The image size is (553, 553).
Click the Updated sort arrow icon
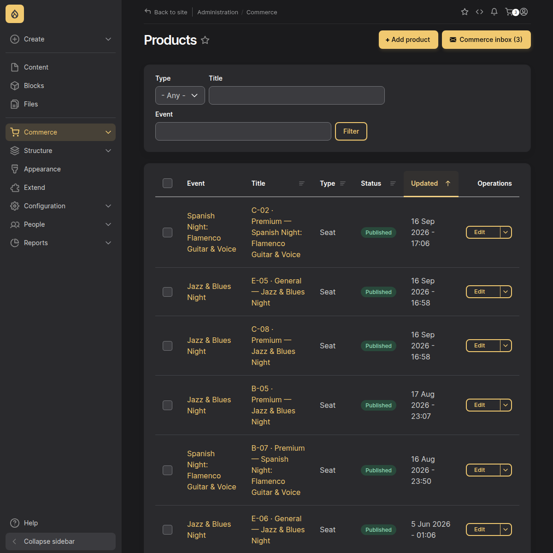[448, 183]
